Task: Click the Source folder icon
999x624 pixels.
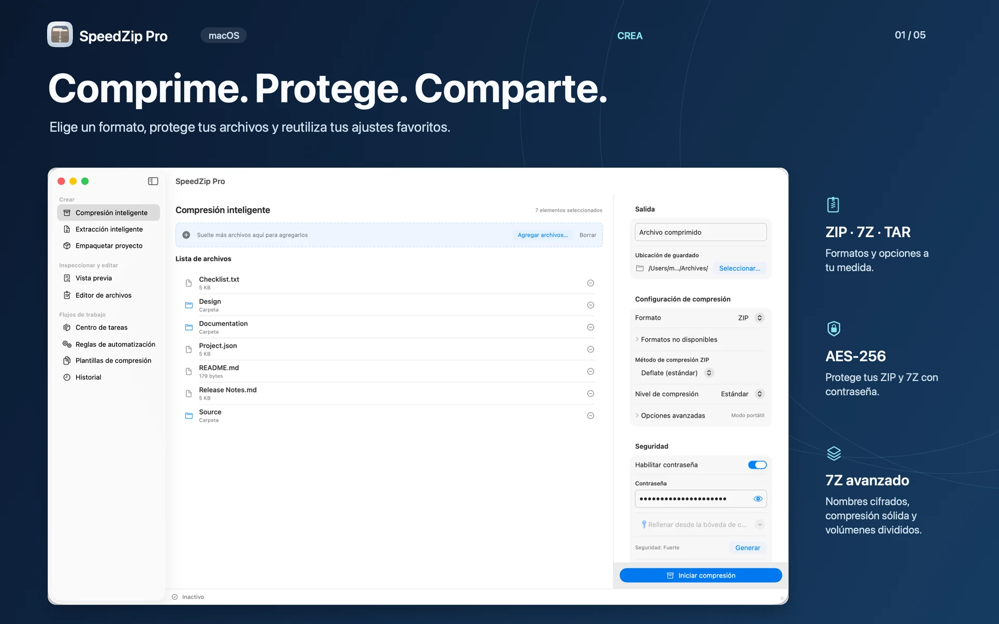Action: [189, 415]
